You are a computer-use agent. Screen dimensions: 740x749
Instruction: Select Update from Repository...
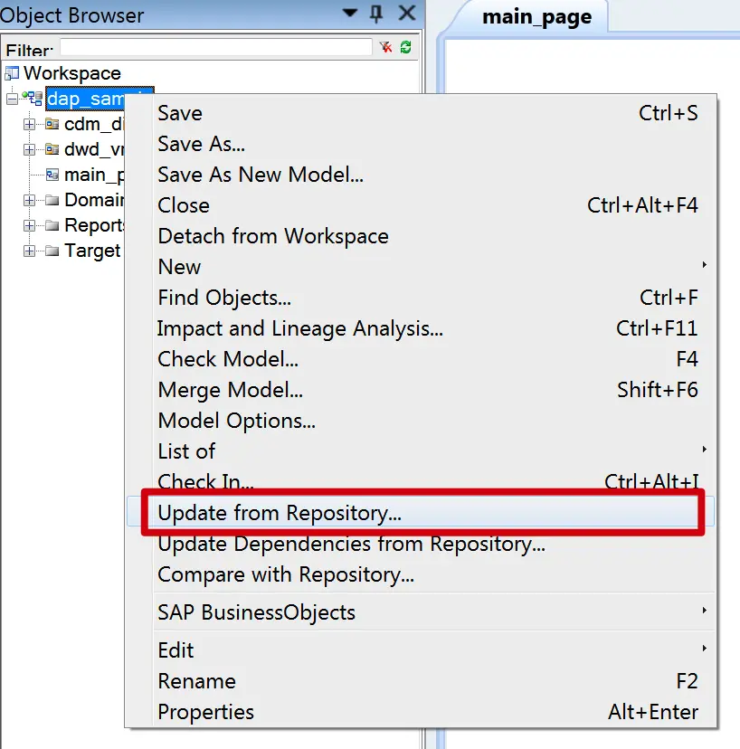[x=421, y=513]
